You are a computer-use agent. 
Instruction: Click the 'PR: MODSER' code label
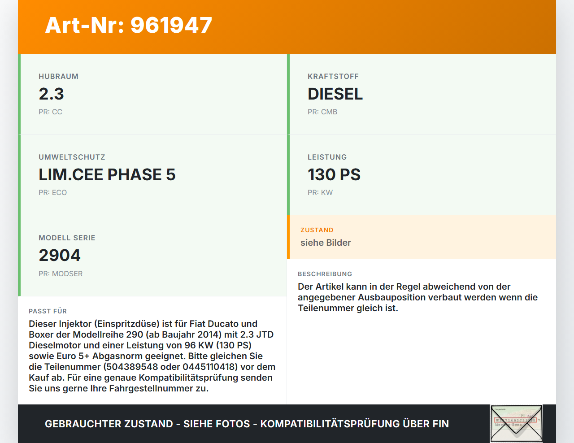(x=61, y=274)
